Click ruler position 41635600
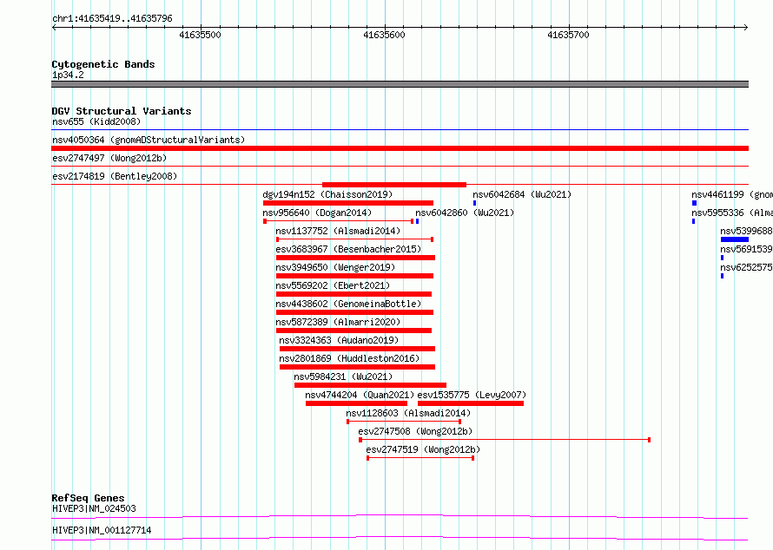Image resolution: width=773 pixels, height=550 pixels. pyautogui.click(x=384, y=35)
